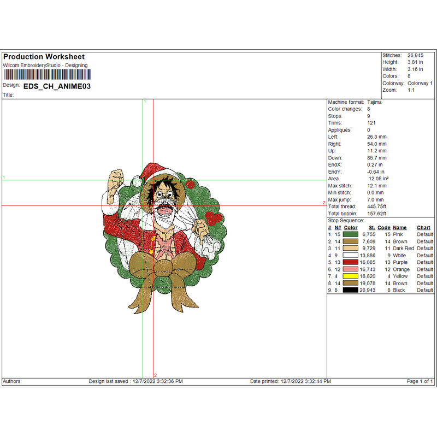Click the Colorway 1 value
The width and height of the screenshot is (437, 437).
click(x=420, y=83)
